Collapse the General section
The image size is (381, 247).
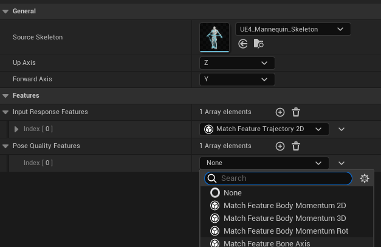[x=5, y=12]
